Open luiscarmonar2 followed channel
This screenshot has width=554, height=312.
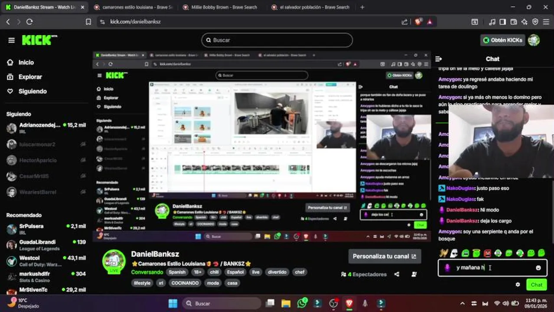point(46,144)
